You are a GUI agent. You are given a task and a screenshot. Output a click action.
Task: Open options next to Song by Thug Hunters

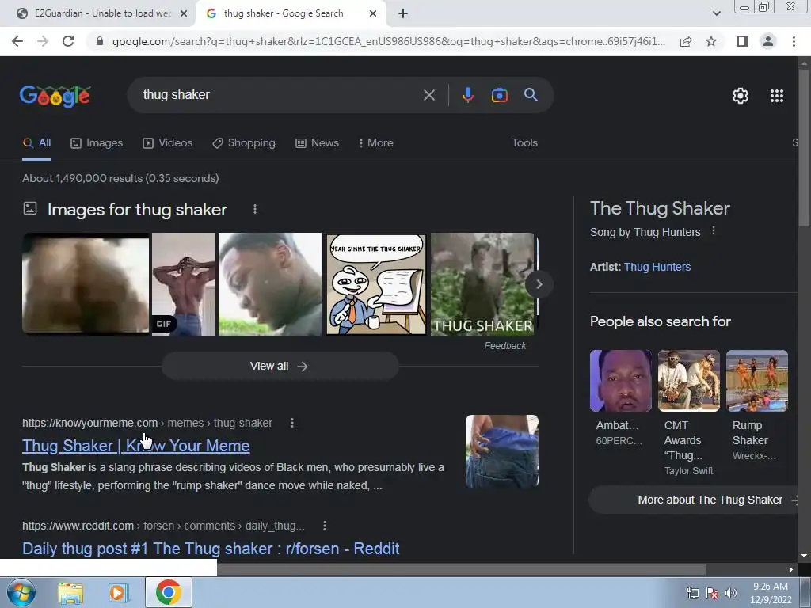714,230
